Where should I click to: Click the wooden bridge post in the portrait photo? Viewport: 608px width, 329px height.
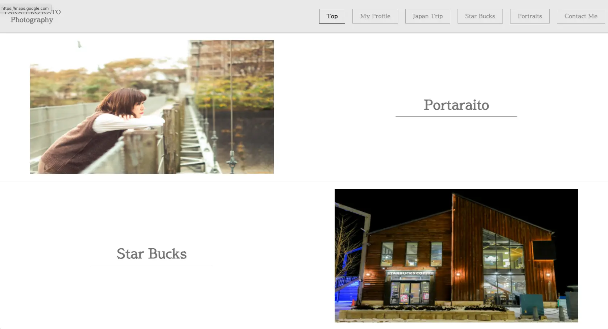tap(141, 151)
